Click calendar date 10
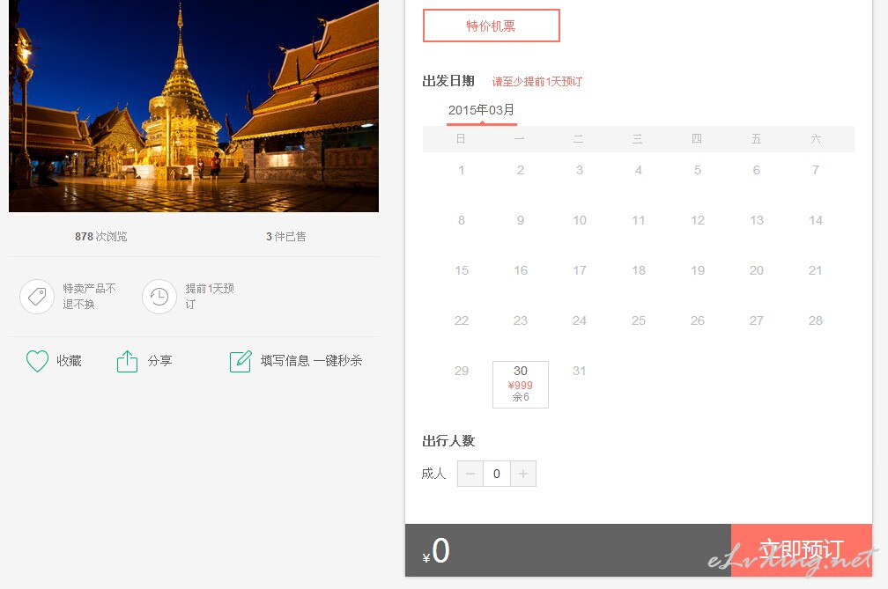The image size is (888, 589). [x=580, y=220]
